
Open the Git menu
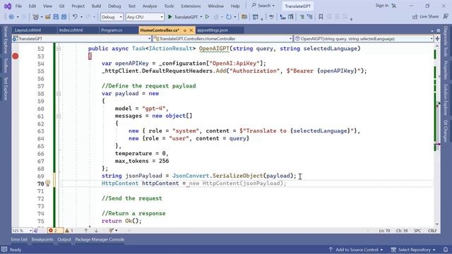click(x=61, y=6)
